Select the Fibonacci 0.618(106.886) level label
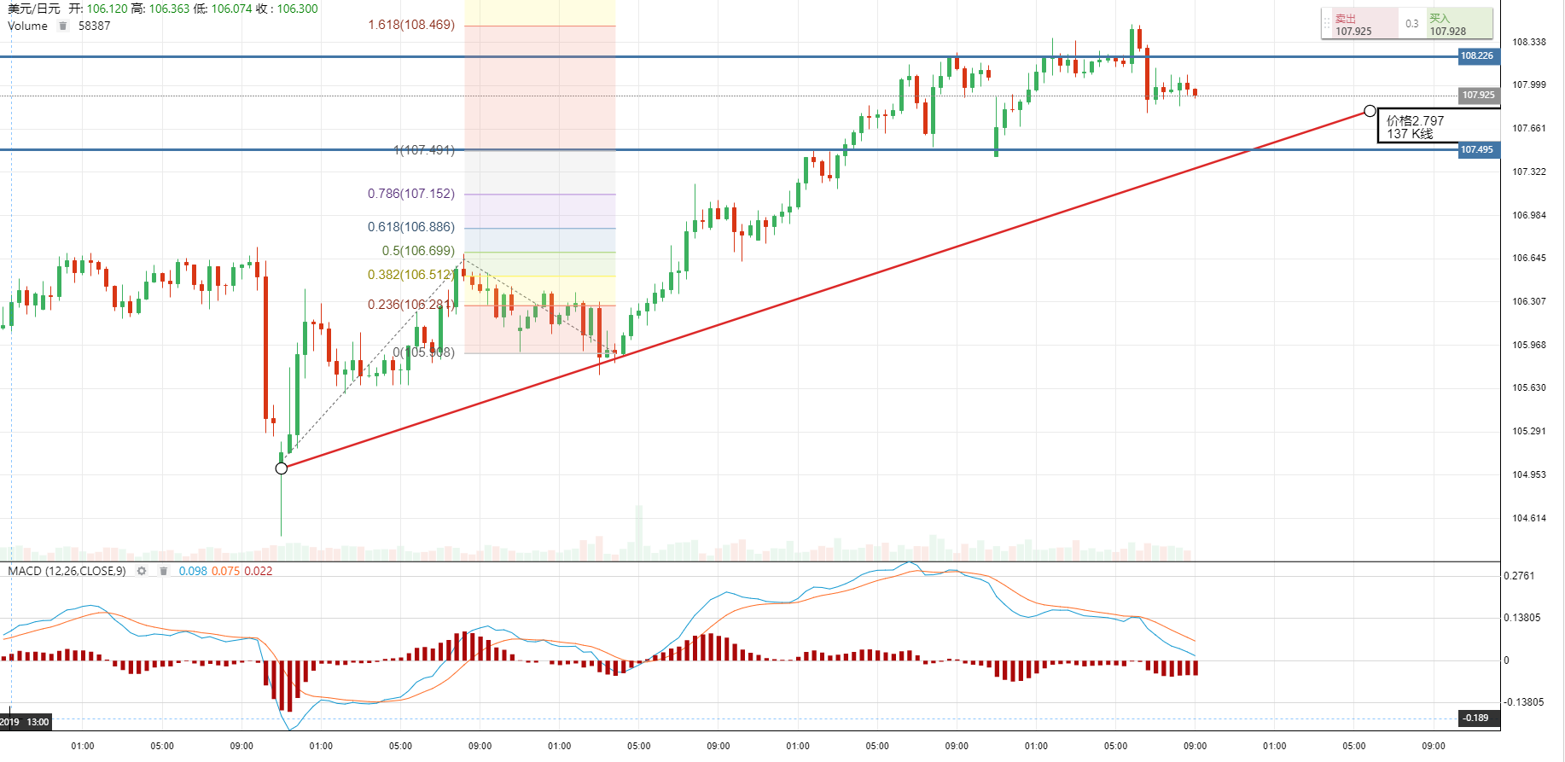 411,227
